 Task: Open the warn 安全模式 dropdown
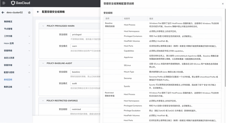click(85, 46)
